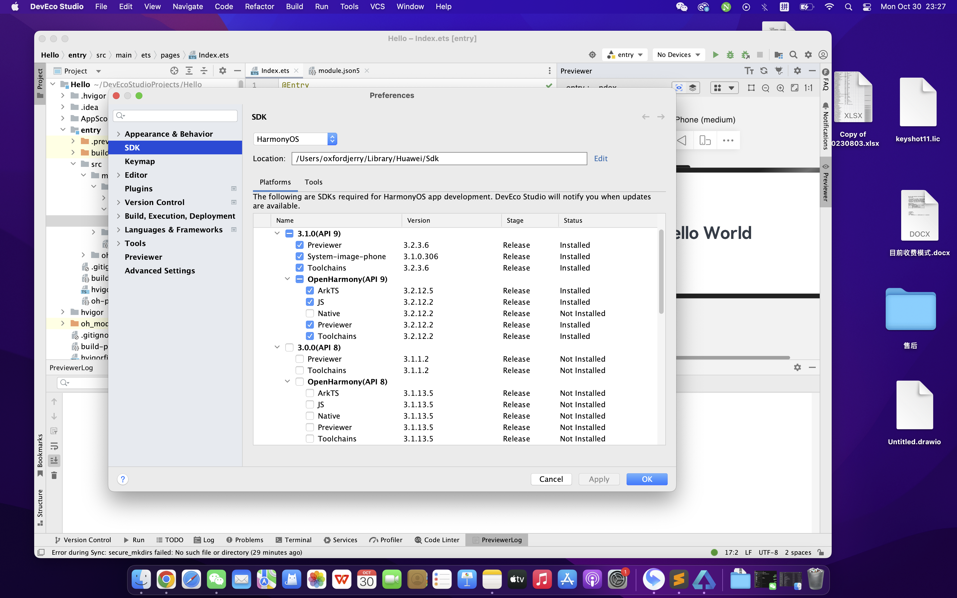Click the Debug bug icon in the toolbar

tap(730, 55)
